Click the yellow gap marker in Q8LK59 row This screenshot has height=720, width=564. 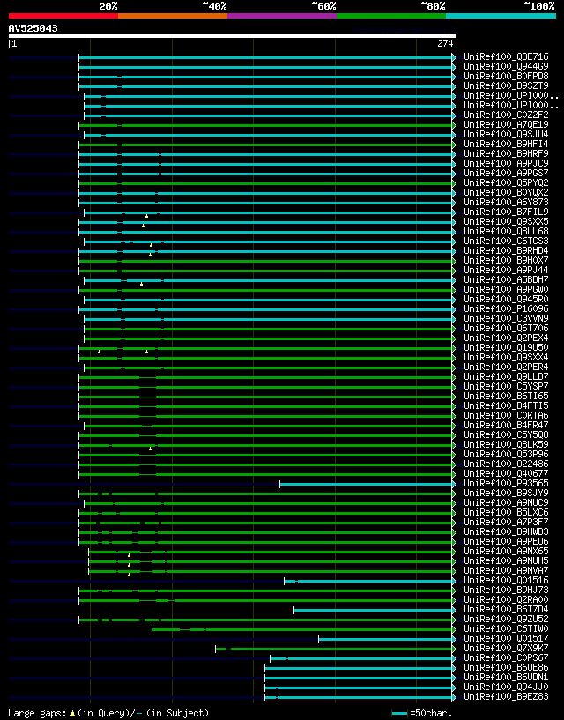click(150, 449)
